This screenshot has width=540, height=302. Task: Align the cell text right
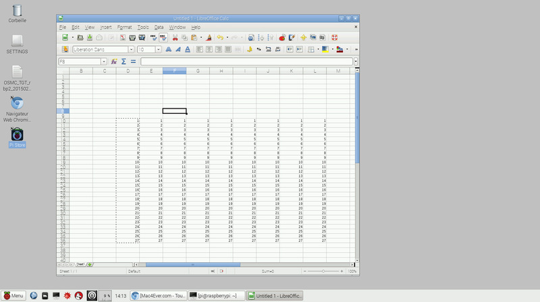[219, 49]
